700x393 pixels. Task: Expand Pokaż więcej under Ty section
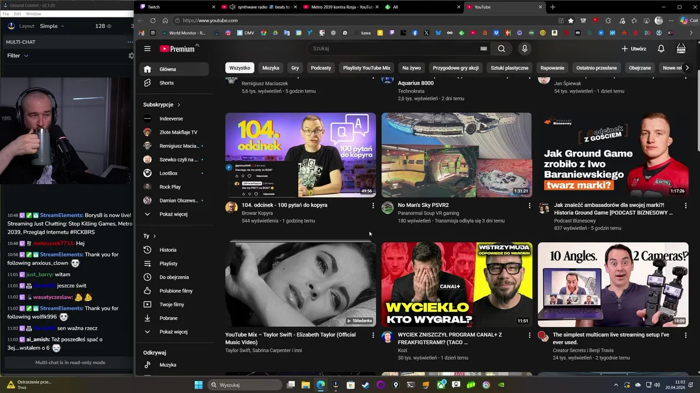[173, 332]
